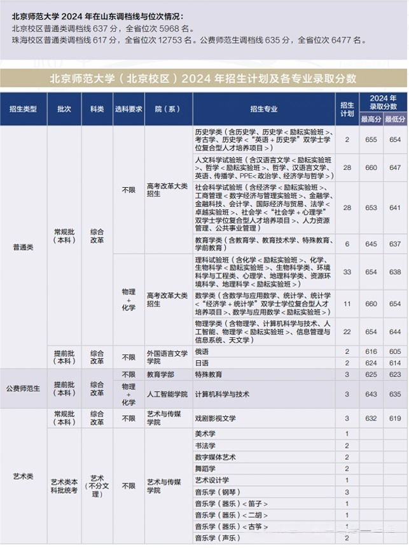
Task: Click lowest score 623 for 特殊教育
Action: (395, 375)
